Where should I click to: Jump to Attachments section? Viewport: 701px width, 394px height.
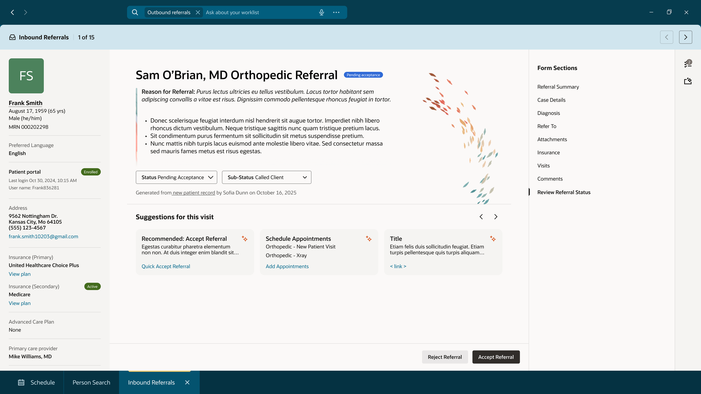552,139
